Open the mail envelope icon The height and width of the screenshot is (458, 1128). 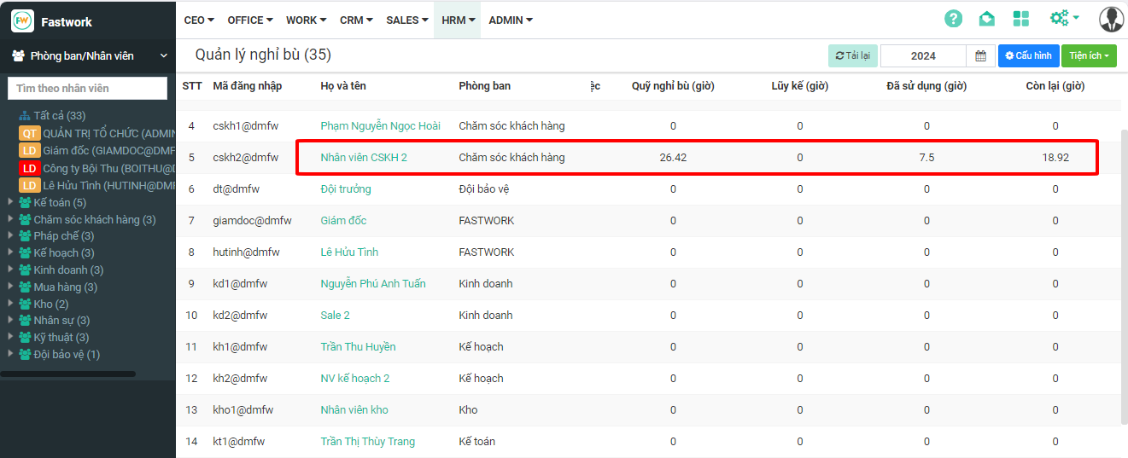(986, 19)
